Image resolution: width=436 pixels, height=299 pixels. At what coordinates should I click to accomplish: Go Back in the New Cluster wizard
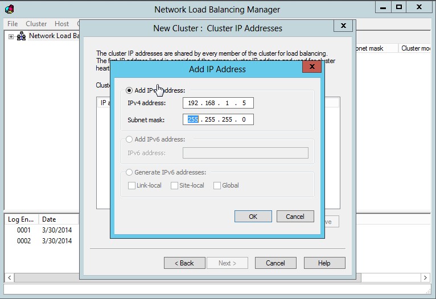tap(184, 263)
